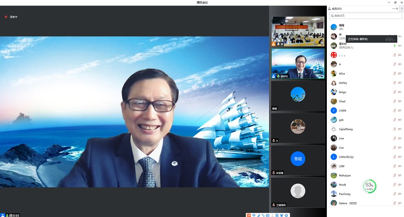Select the classroom video thumbnail
This screenshot has height=217, width=404.
[x=298, y=31]
